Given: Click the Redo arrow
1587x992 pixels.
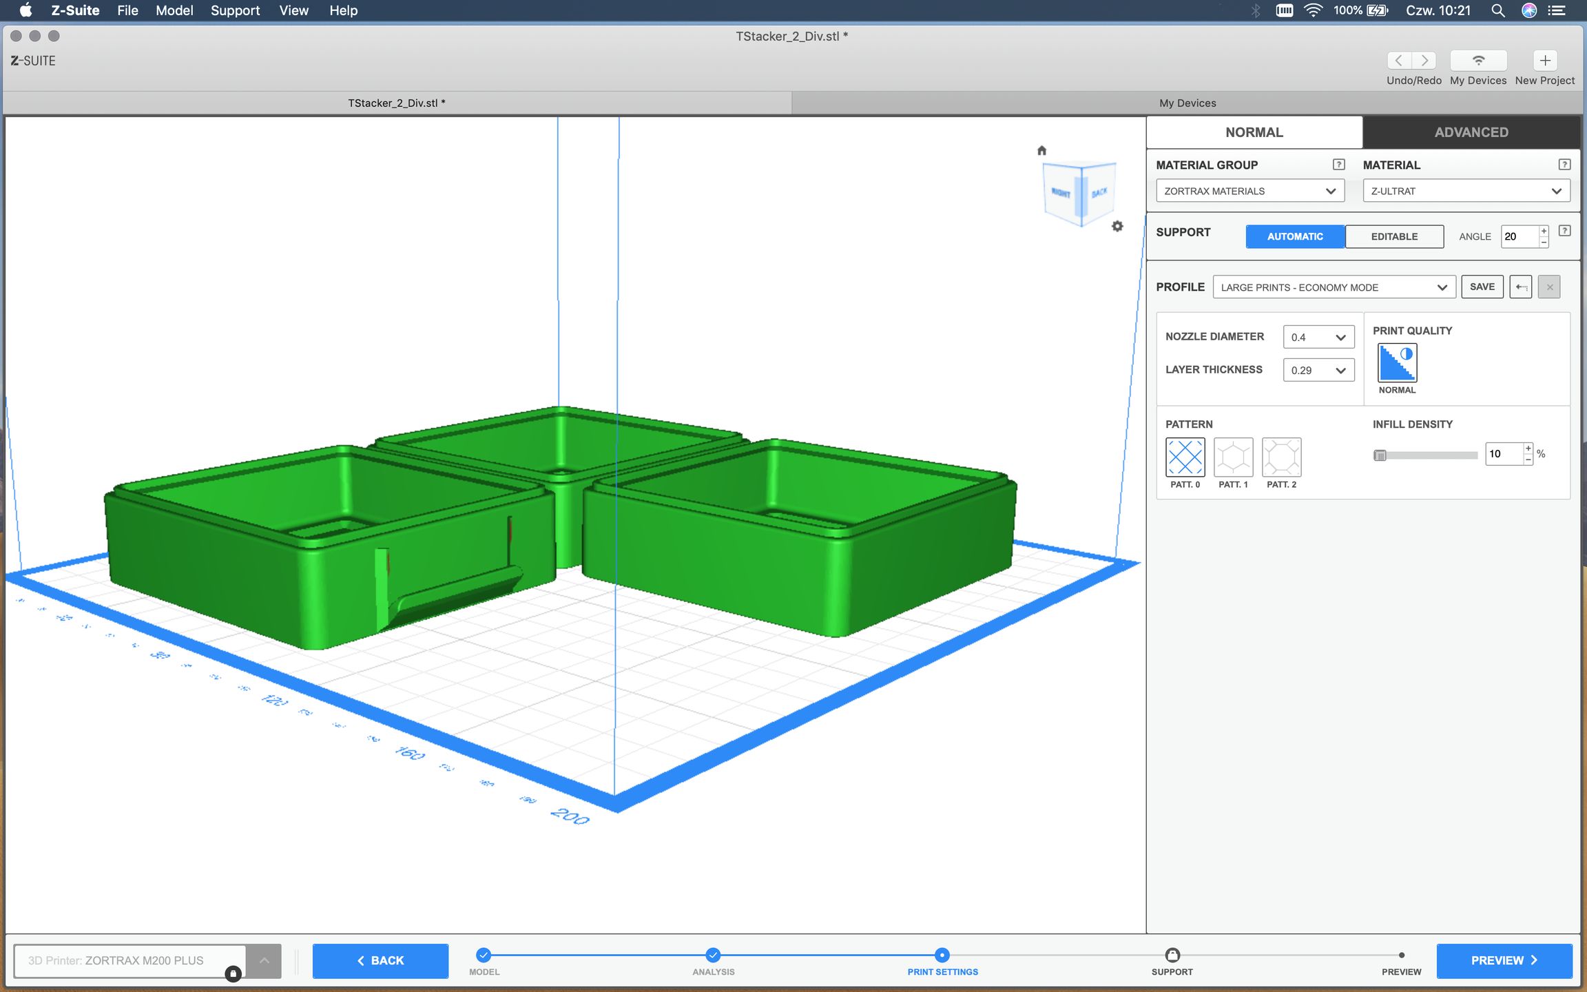Looking at the screenshot, I should point(1424,61).
